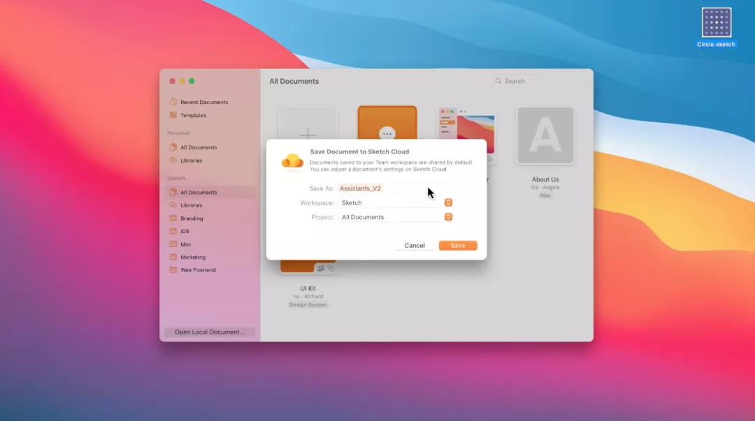Select the Mac project folder
Screen dimensions: 755x421
pyautogui.click(x=185, y=244)
